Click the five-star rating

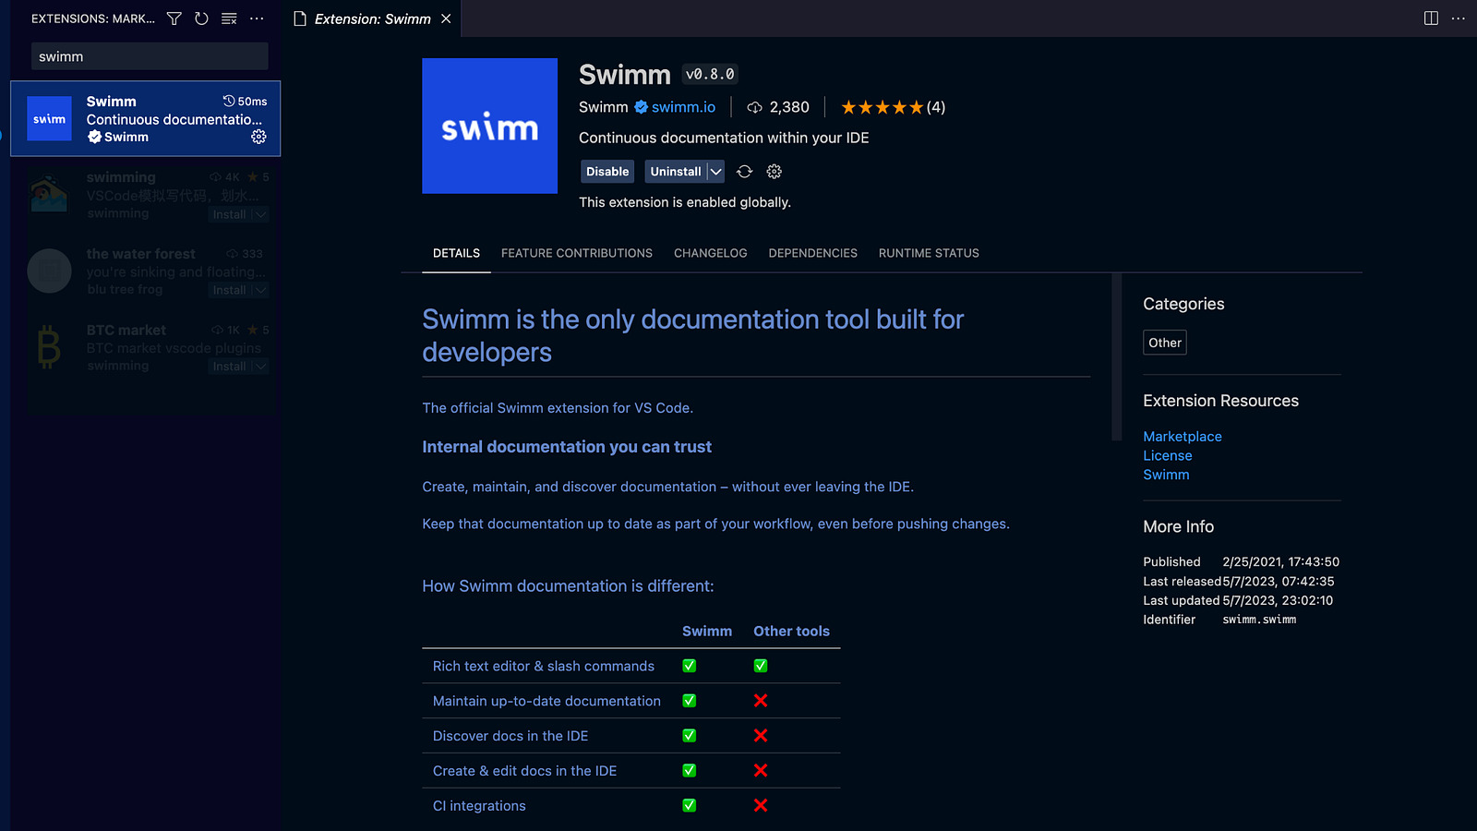click(882, 107)
